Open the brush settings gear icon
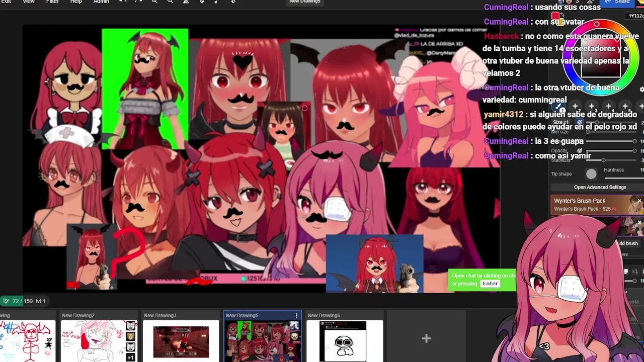Viewport: 644px width, 362px height. pos(642,89)
